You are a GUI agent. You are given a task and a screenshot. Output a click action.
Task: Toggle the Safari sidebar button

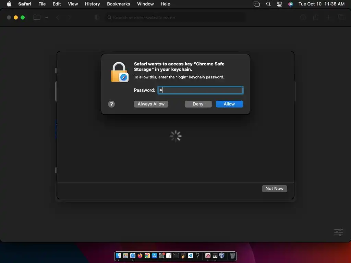click(37, 17)
